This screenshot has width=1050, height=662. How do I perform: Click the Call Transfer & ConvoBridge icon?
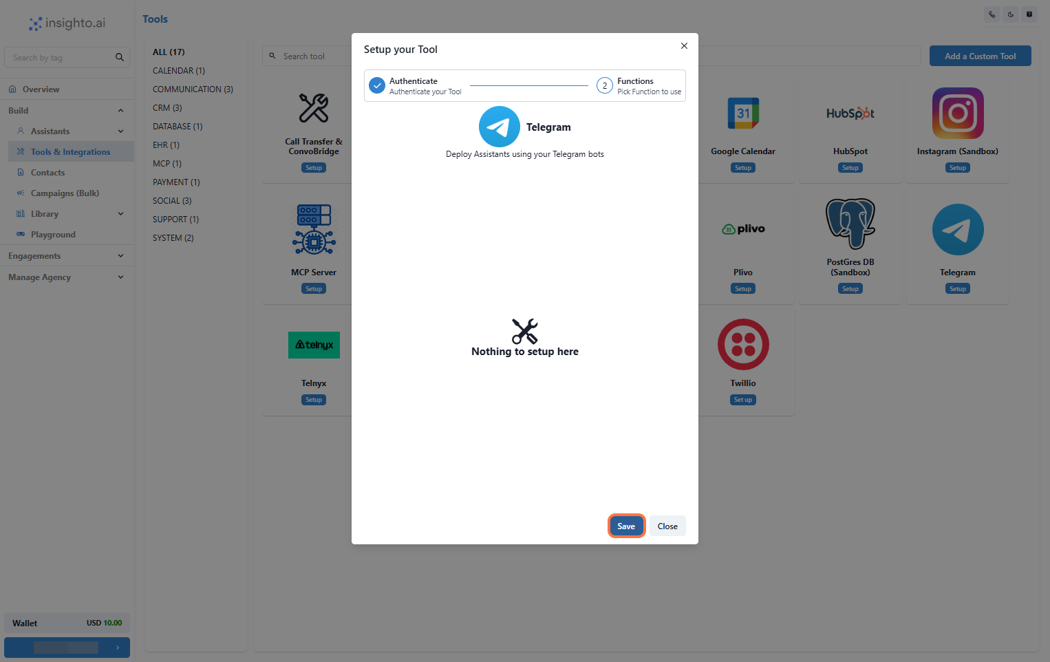[x=314, y=108]
